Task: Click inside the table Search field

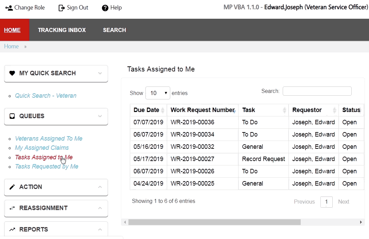Action: [317, 91]
